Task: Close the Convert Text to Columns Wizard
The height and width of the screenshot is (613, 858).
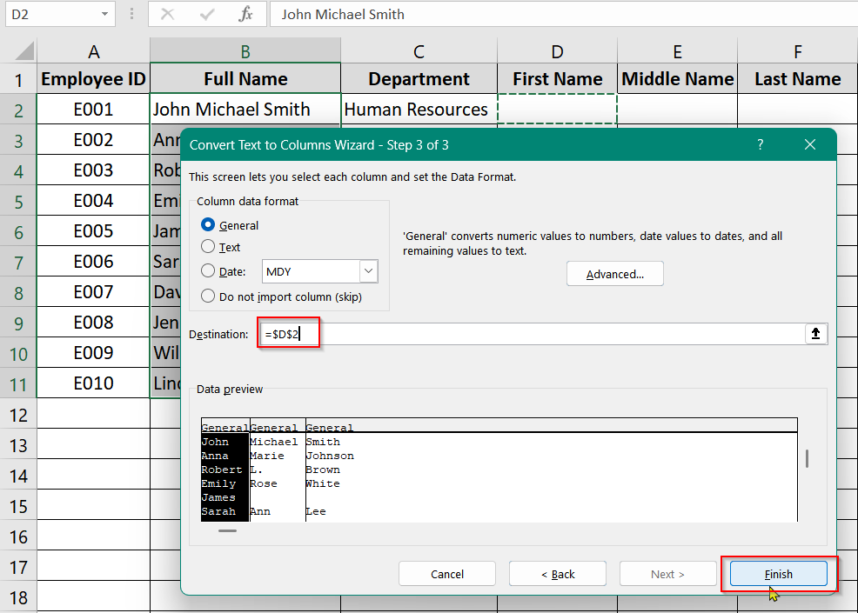Action: (x=810, y=144)
